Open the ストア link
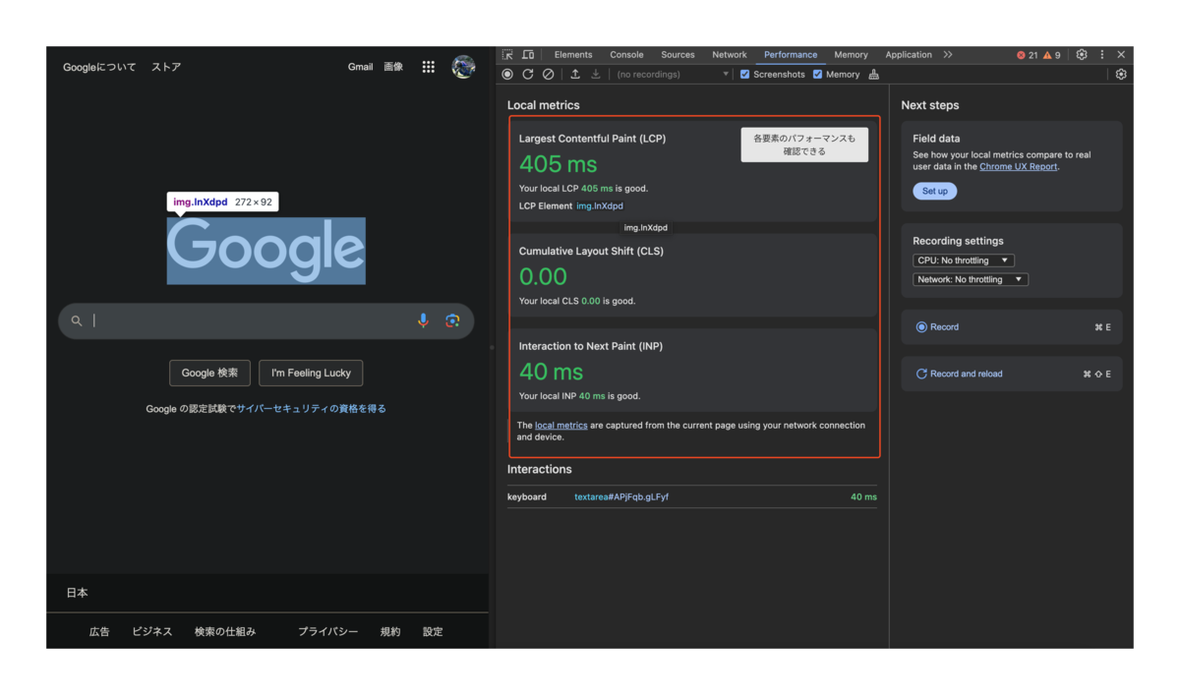The height and width of the screenshot is (695, 1180). (x=166, y=67)
